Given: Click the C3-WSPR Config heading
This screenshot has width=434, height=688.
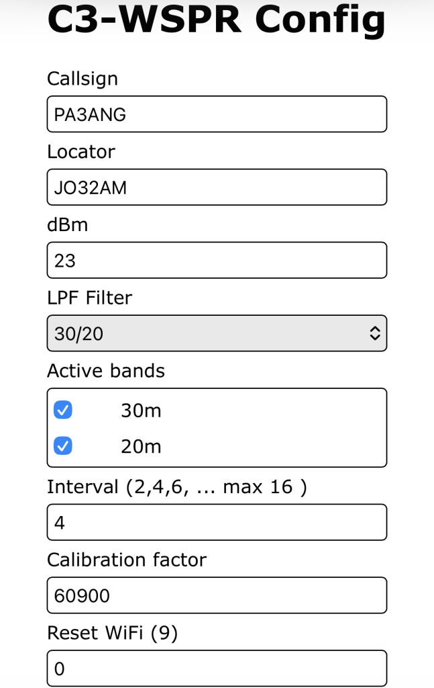Looking at the screenshot, I should 217,20.
